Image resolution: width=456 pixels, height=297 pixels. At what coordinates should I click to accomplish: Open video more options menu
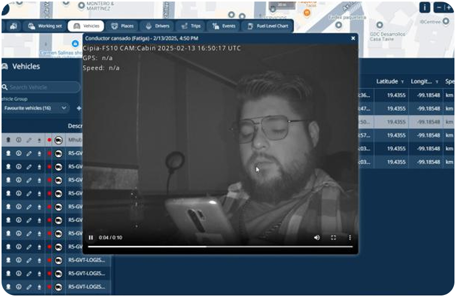click(x=350, y=237)
